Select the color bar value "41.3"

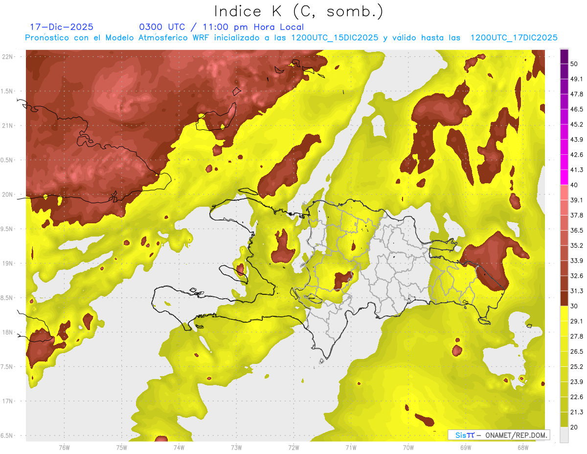(577, 170)
